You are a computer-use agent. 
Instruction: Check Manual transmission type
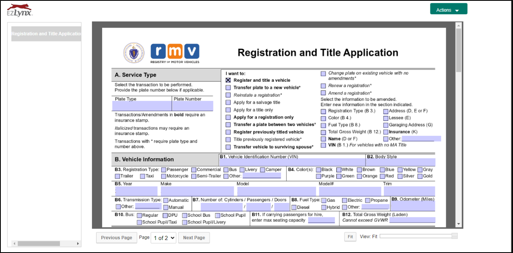[166, 207]
